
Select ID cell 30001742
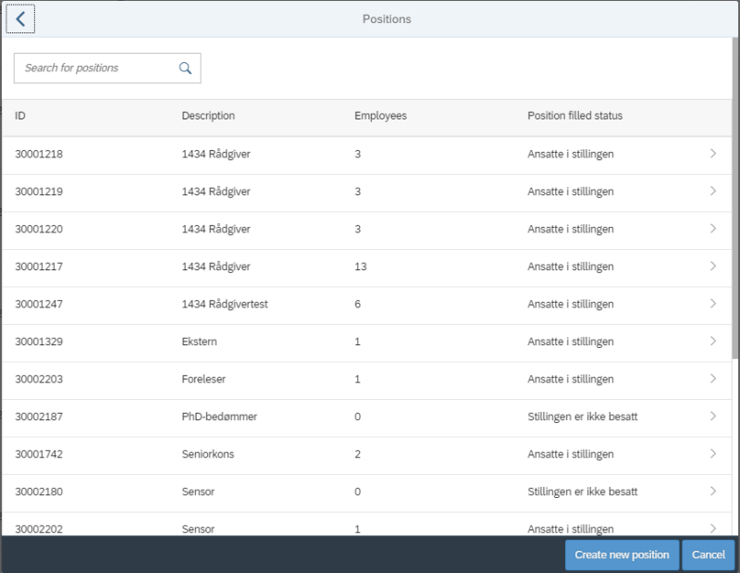[39, 455]
